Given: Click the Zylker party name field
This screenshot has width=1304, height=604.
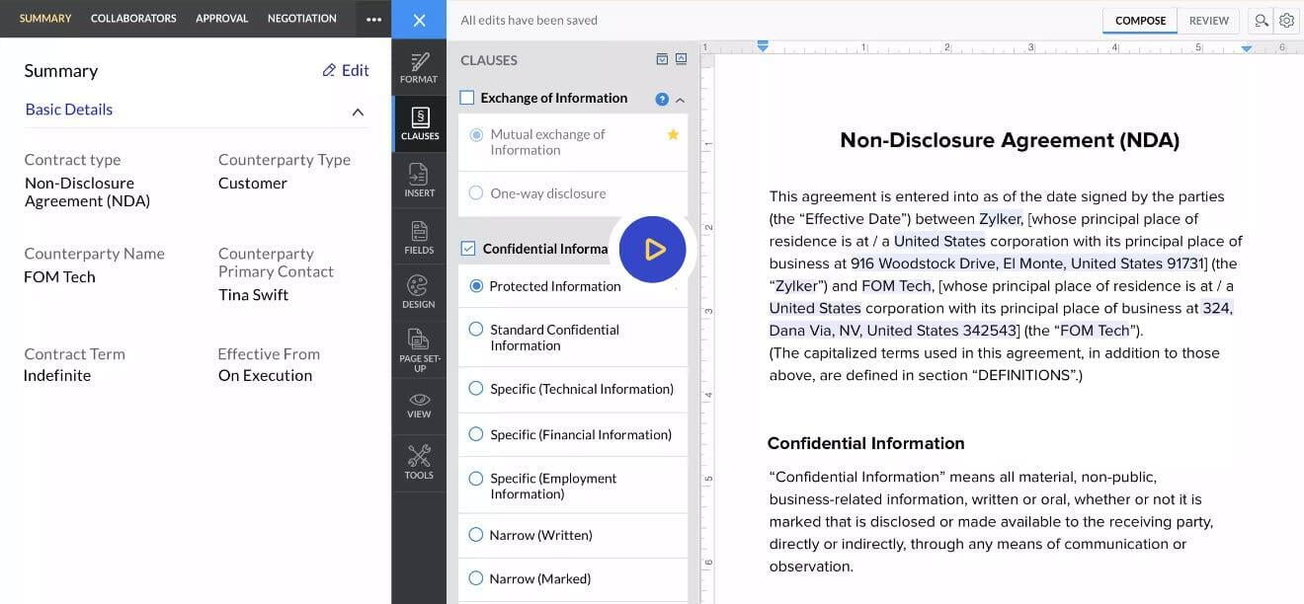Looking at the screenshot, I should (1001, 219).
